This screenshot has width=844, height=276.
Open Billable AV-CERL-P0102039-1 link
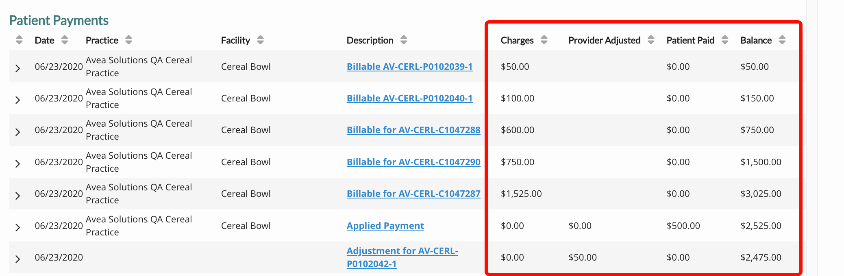pyautogui.click(x=409, y=67)
